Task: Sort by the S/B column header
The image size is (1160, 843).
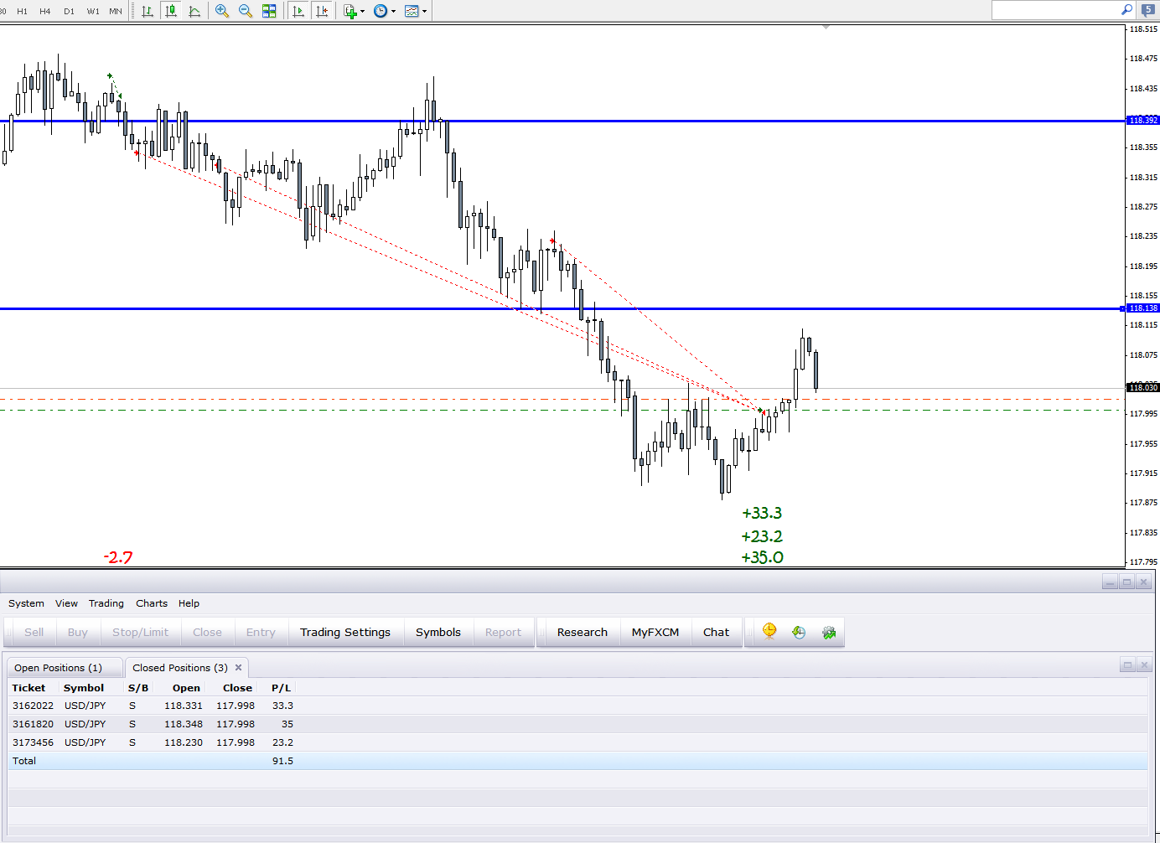Action: [x=138, y=688]
